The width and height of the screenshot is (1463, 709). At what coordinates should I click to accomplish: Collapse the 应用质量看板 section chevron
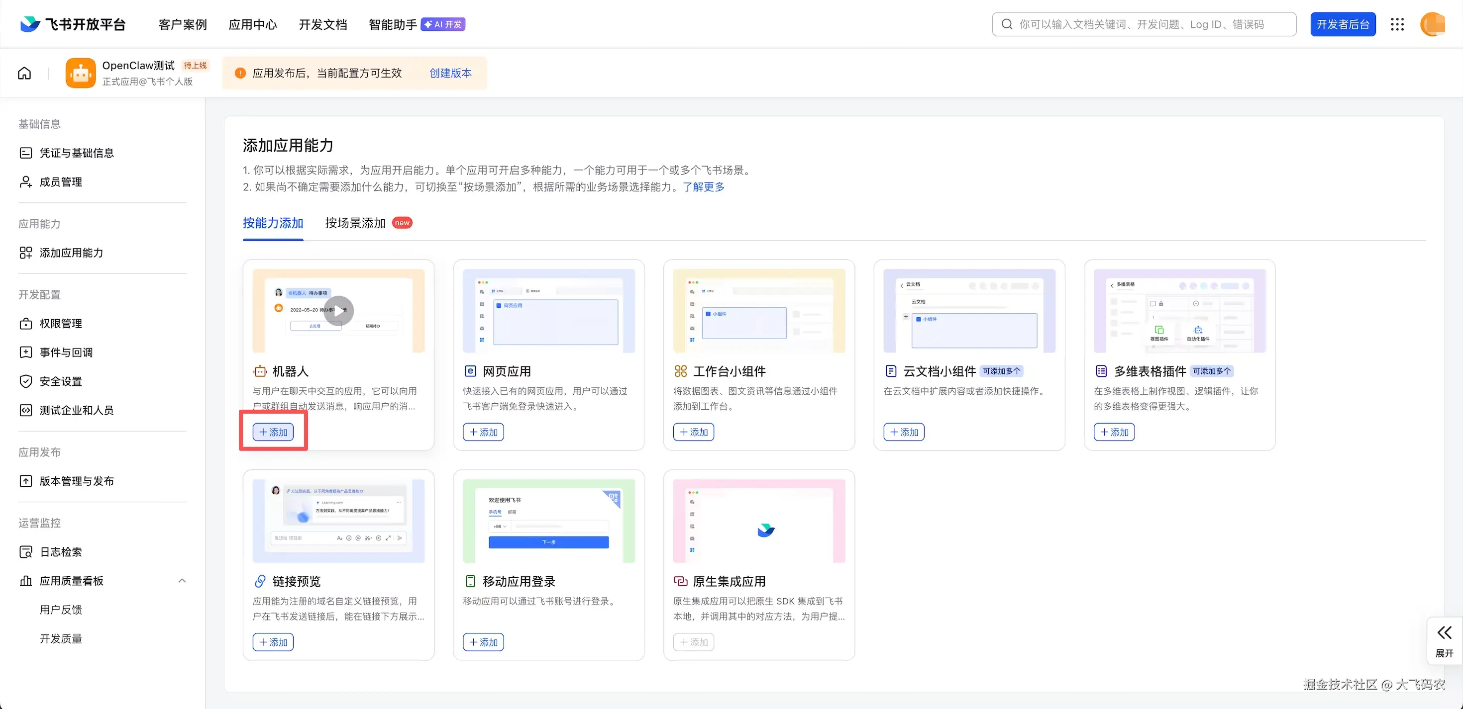(x=182, y=581)
